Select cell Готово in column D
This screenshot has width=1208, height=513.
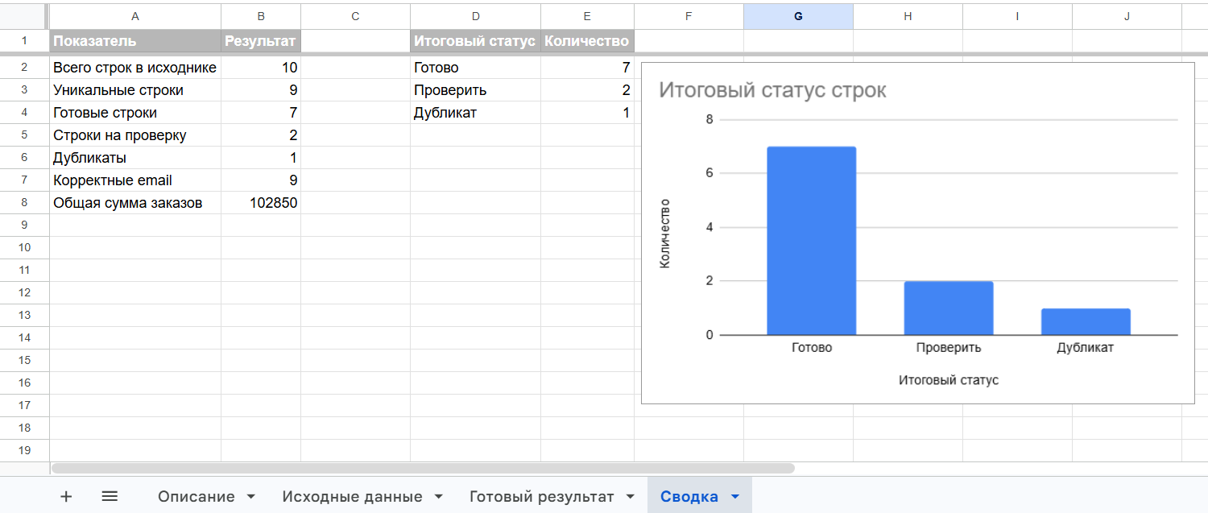click(x=475, y=68)
